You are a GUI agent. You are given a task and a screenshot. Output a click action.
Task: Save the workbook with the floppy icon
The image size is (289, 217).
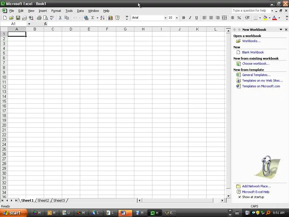click(x=18, y=18)
